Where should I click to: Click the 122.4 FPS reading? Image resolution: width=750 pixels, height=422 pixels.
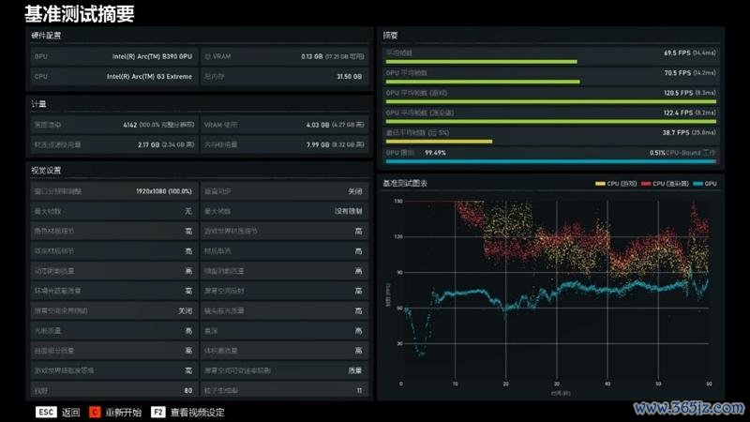(678, 113)
